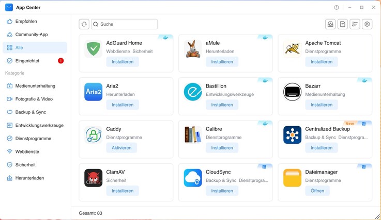Image resolution: width=381 pixels, height=220 pixels.
Task: Install Bazarr
Action: [x=322, y=105]
